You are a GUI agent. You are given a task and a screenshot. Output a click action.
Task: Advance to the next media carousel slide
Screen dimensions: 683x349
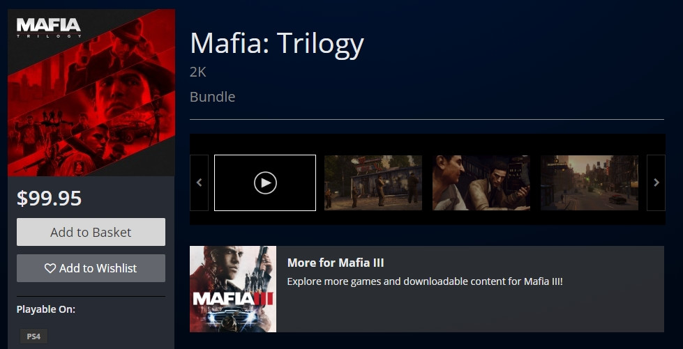656,183
